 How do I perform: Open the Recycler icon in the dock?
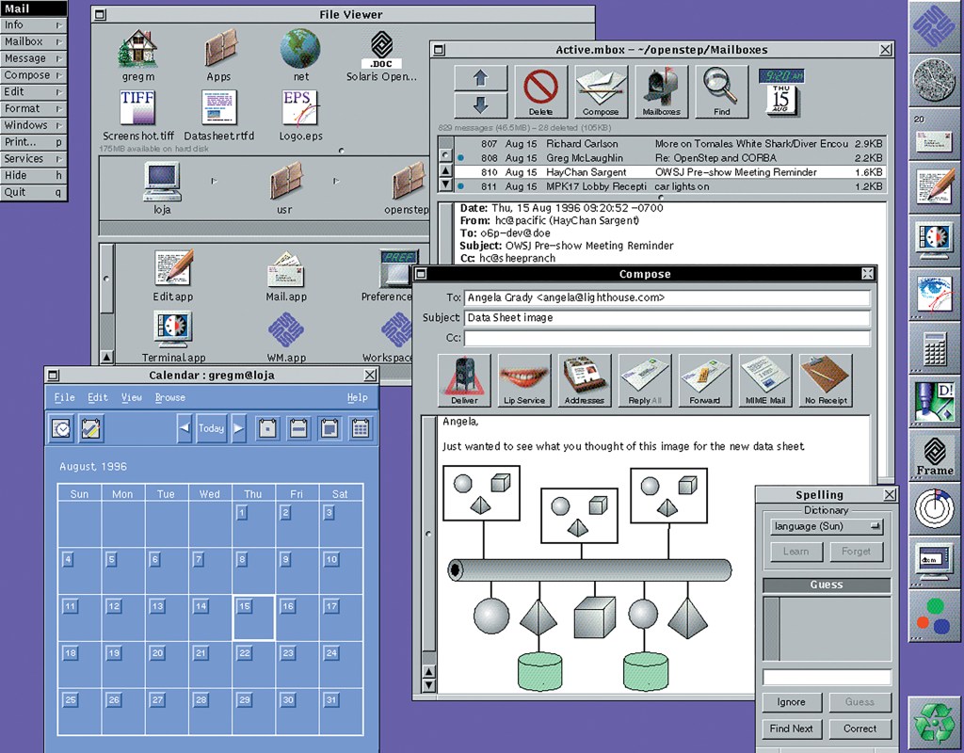[935, 723]
